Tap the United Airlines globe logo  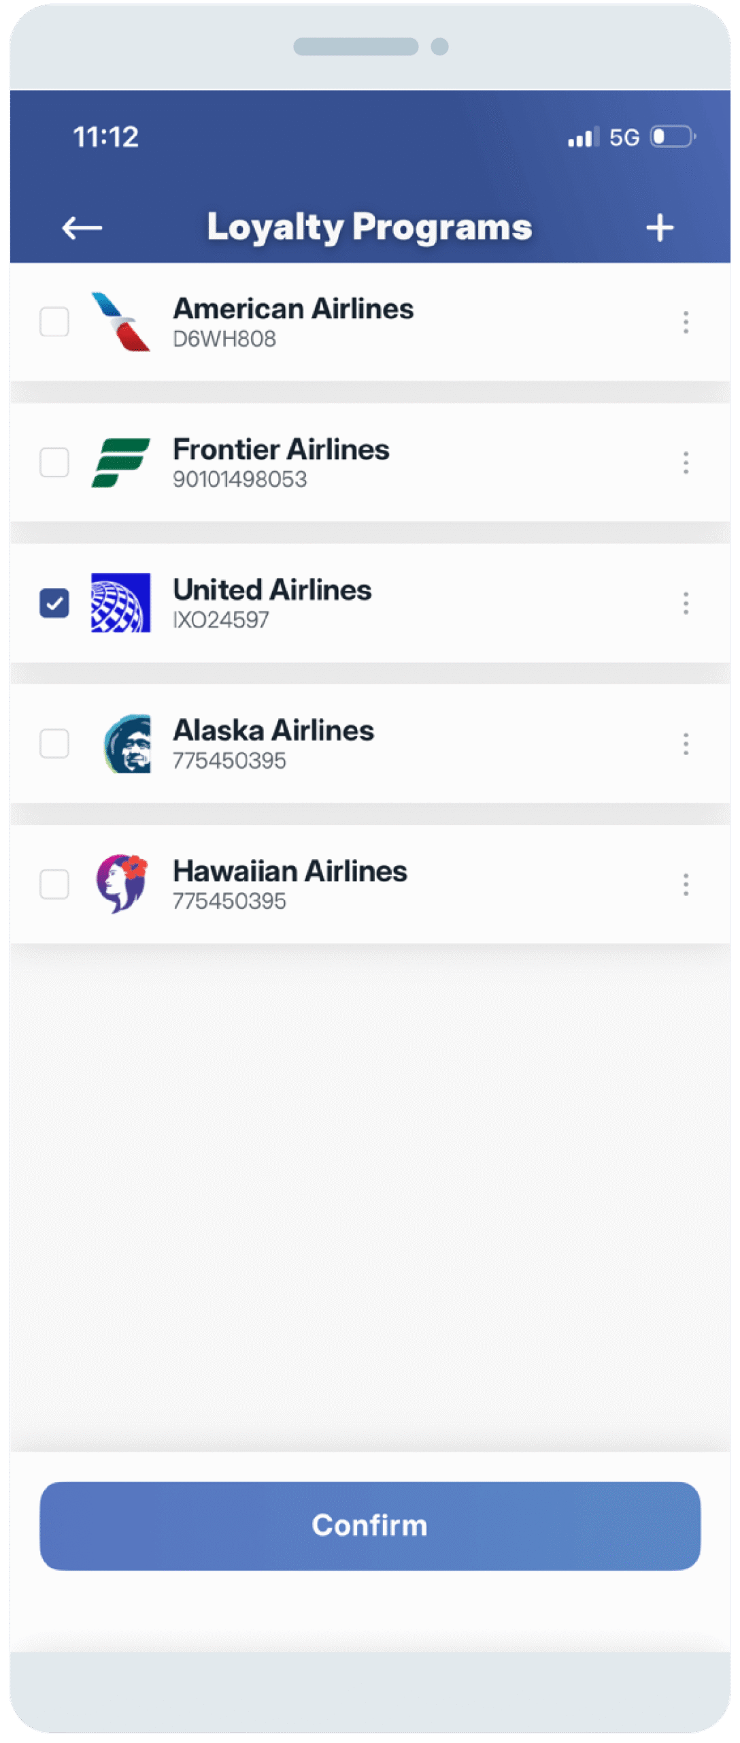pyautogui.click(x=121, y=603)
